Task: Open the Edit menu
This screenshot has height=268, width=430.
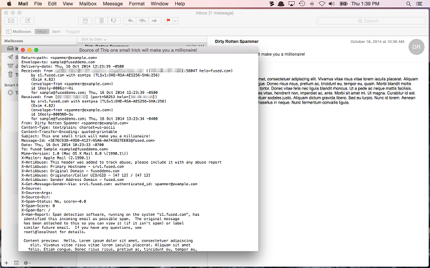Action: point(52,4)
